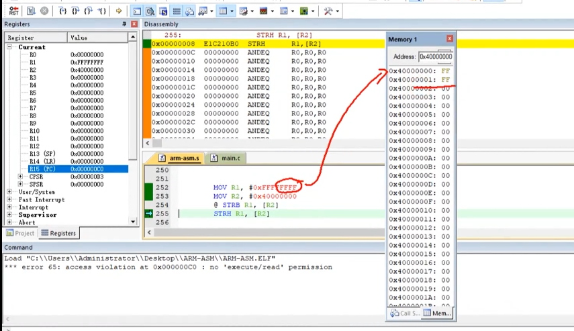Toggle the Disassembly window toolbar icon
This screenshot has width=574, height=331.
pyautogui.click(x=150, y=11)
